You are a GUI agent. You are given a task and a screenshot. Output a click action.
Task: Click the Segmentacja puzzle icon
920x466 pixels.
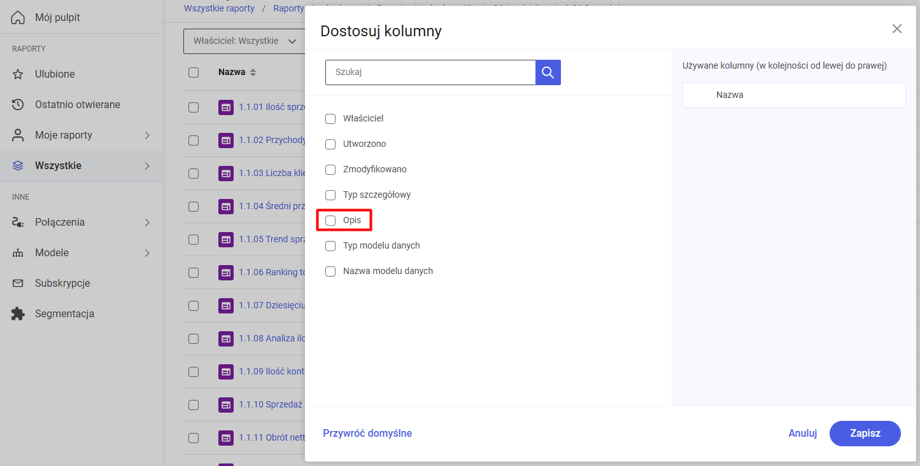pyautogui.click(x=18, y=314)
